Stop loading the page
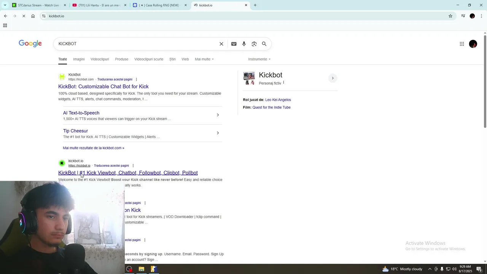The width and height of the screenshot is (487, 274). tap(24, 16)
